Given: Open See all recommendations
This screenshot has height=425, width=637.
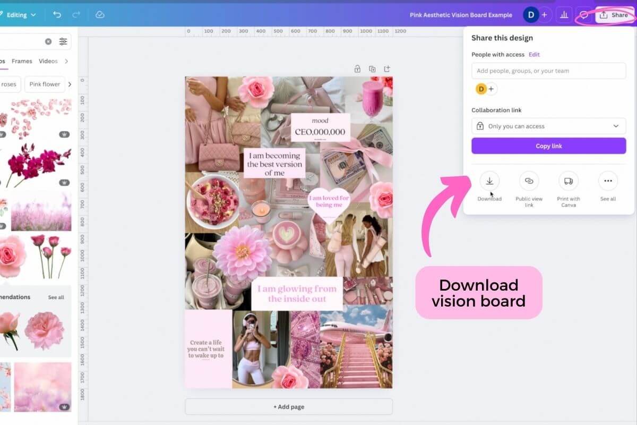Looking at the screenshot, I should 56,297.
